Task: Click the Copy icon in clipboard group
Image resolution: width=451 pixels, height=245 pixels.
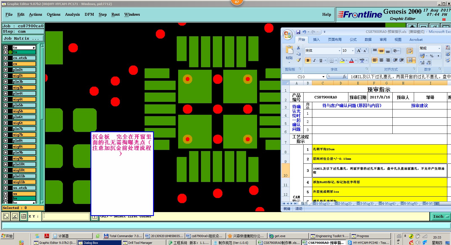Action: click(x=299, y=54)
